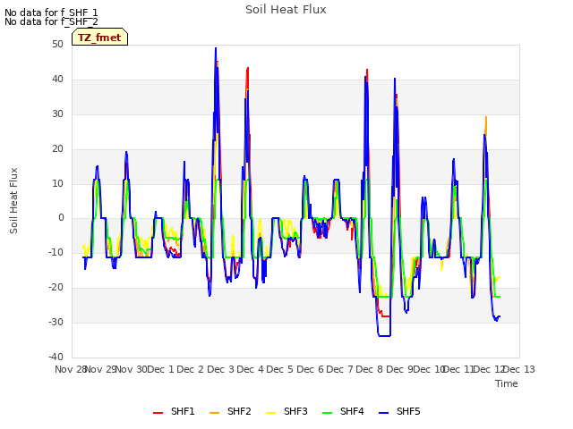Click the TZ_fmet annotation box
573x429 pixels.
pyautogui.click(x=99, y=37)
